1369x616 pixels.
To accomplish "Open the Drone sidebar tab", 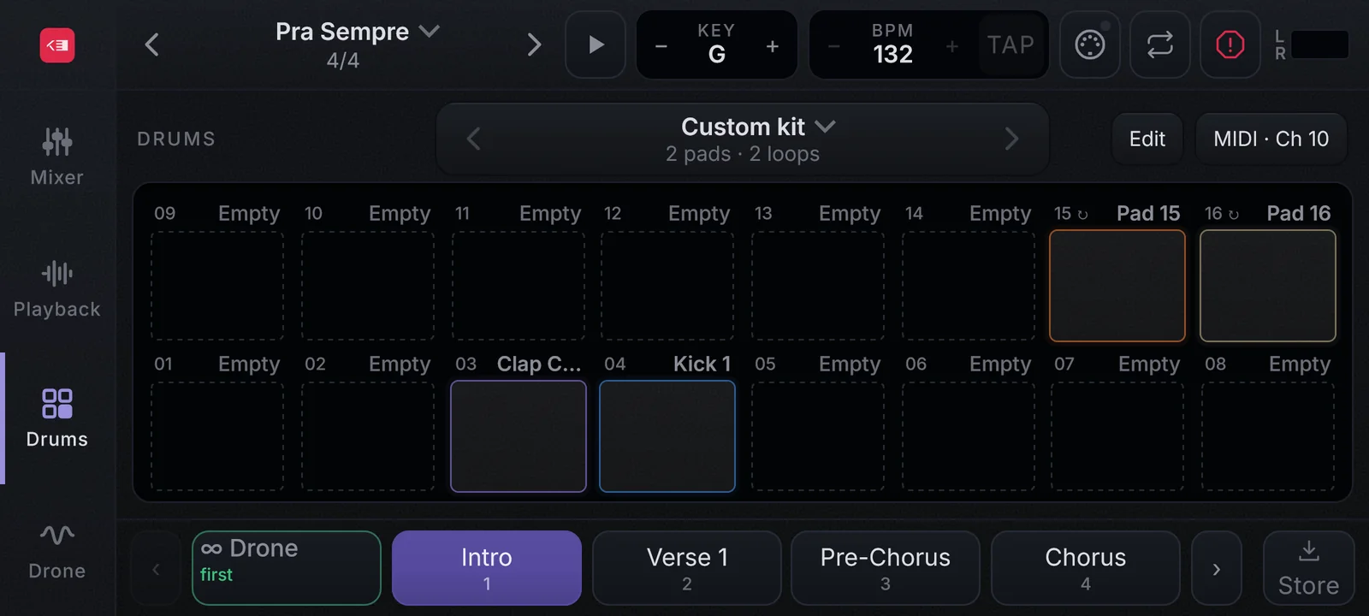I will (57, 552).
